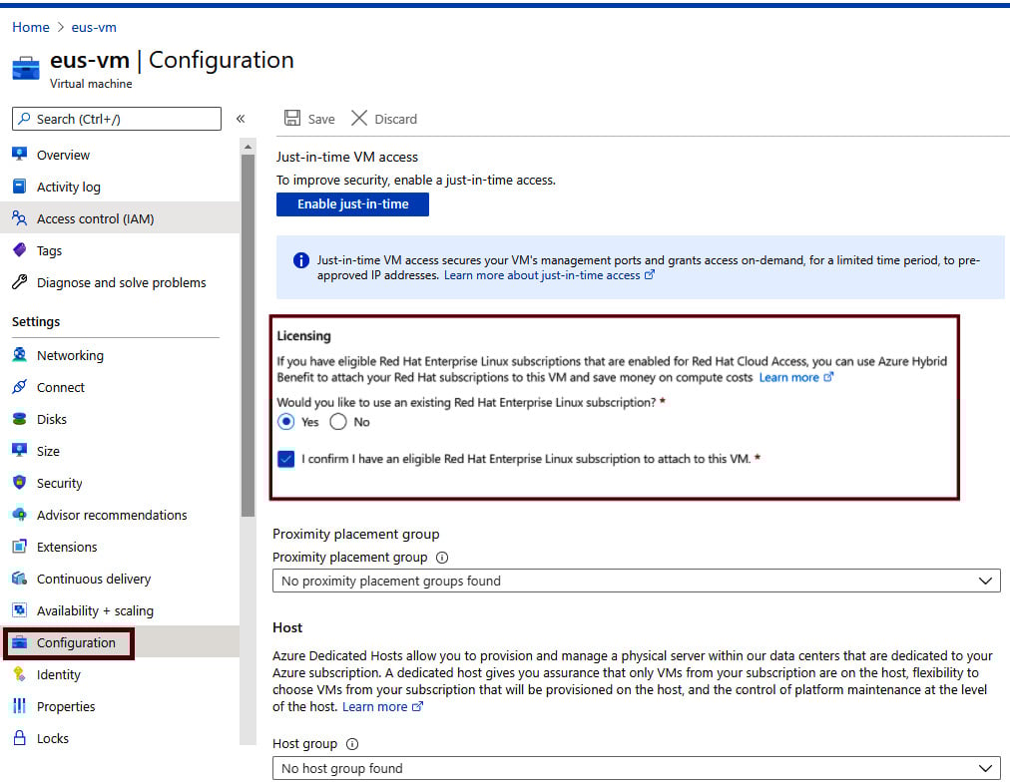This screenshot has height=783, width=1010.
Task: Open the Proximity placement group dropdown
Action: [x=637, y=581]
